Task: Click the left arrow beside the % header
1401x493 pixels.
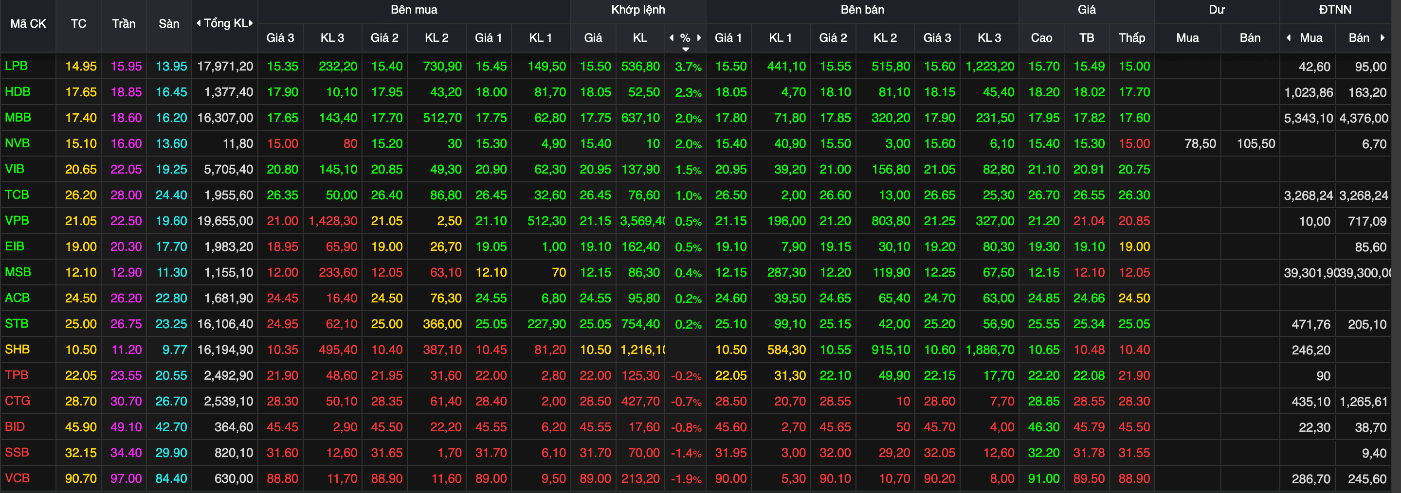Action: [672, 37]
